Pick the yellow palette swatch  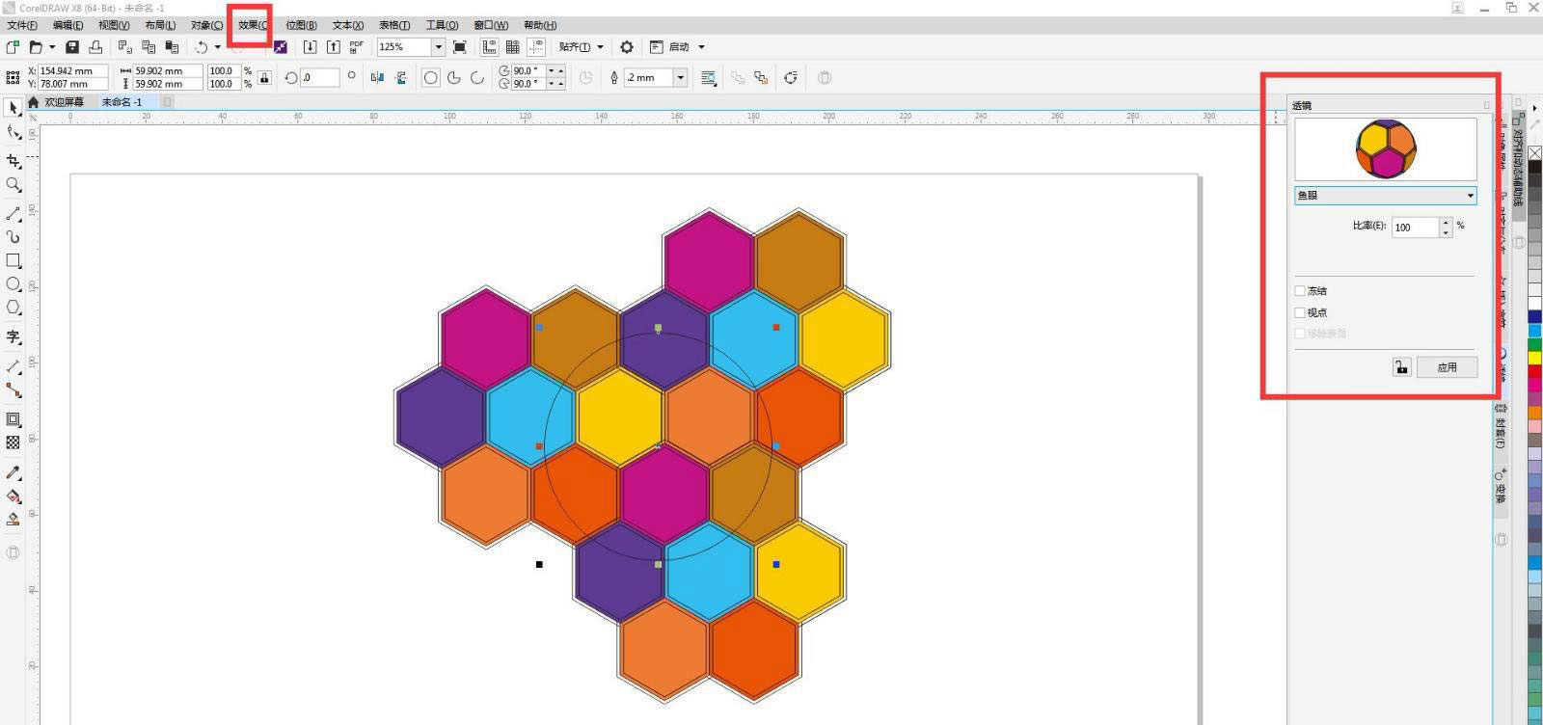1534,359
